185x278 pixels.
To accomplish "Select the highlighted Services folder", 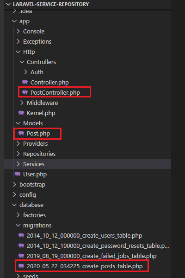I will tap(87, 164).
